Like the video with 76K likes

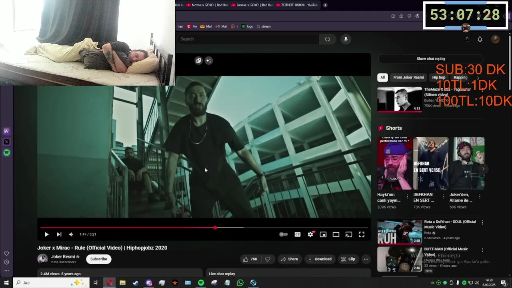pyautogui.click(x=250, y=259)
